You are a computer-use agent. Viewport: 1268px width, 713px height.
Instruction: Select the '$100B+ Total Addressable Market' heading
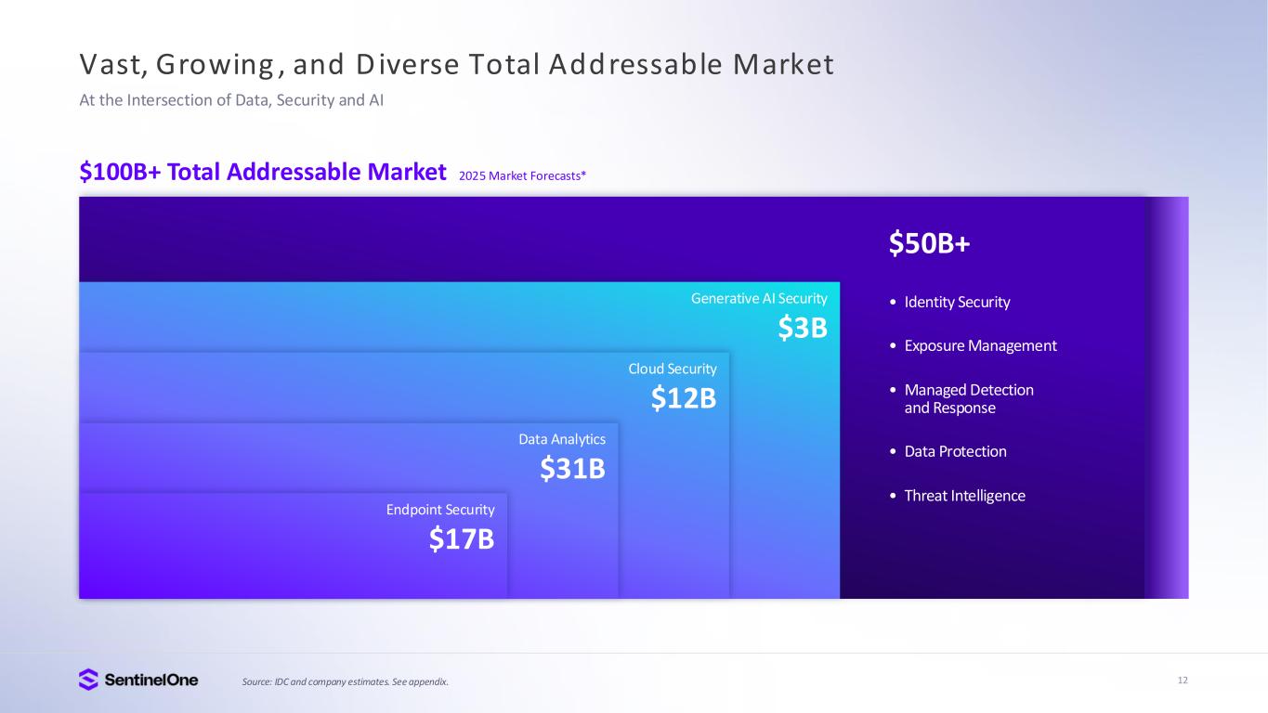(x=263, y=172)
